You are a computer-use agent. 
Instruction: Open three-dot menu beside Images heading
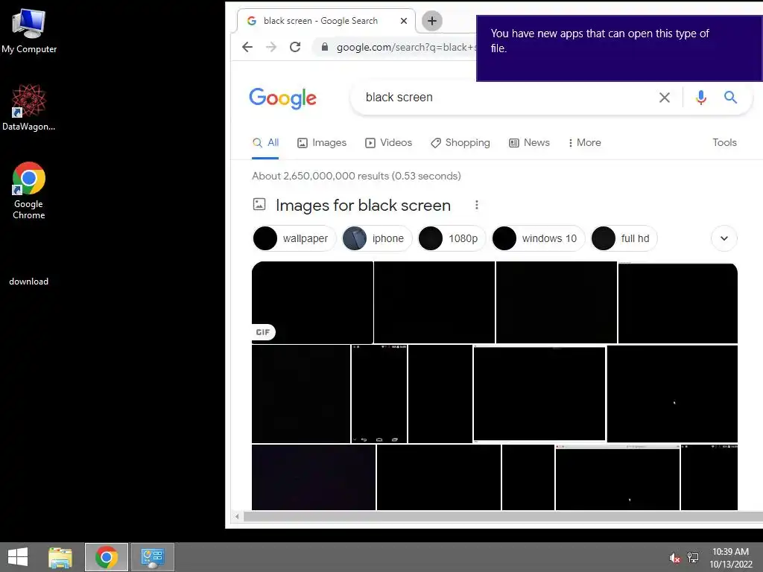(x=476, y=205)
